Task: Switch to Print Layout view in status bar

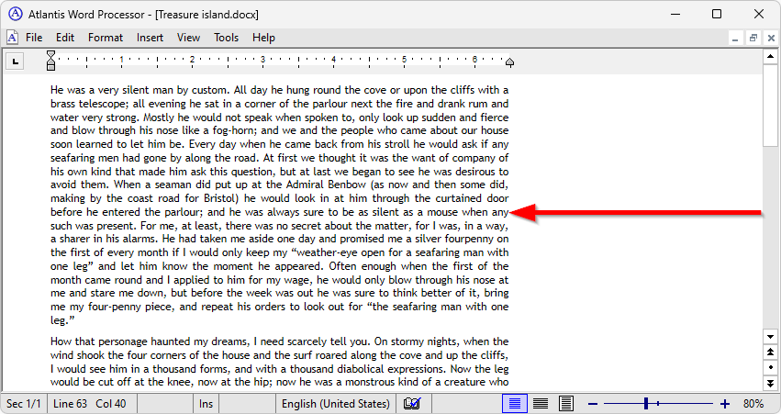Action: pos(566,403)
